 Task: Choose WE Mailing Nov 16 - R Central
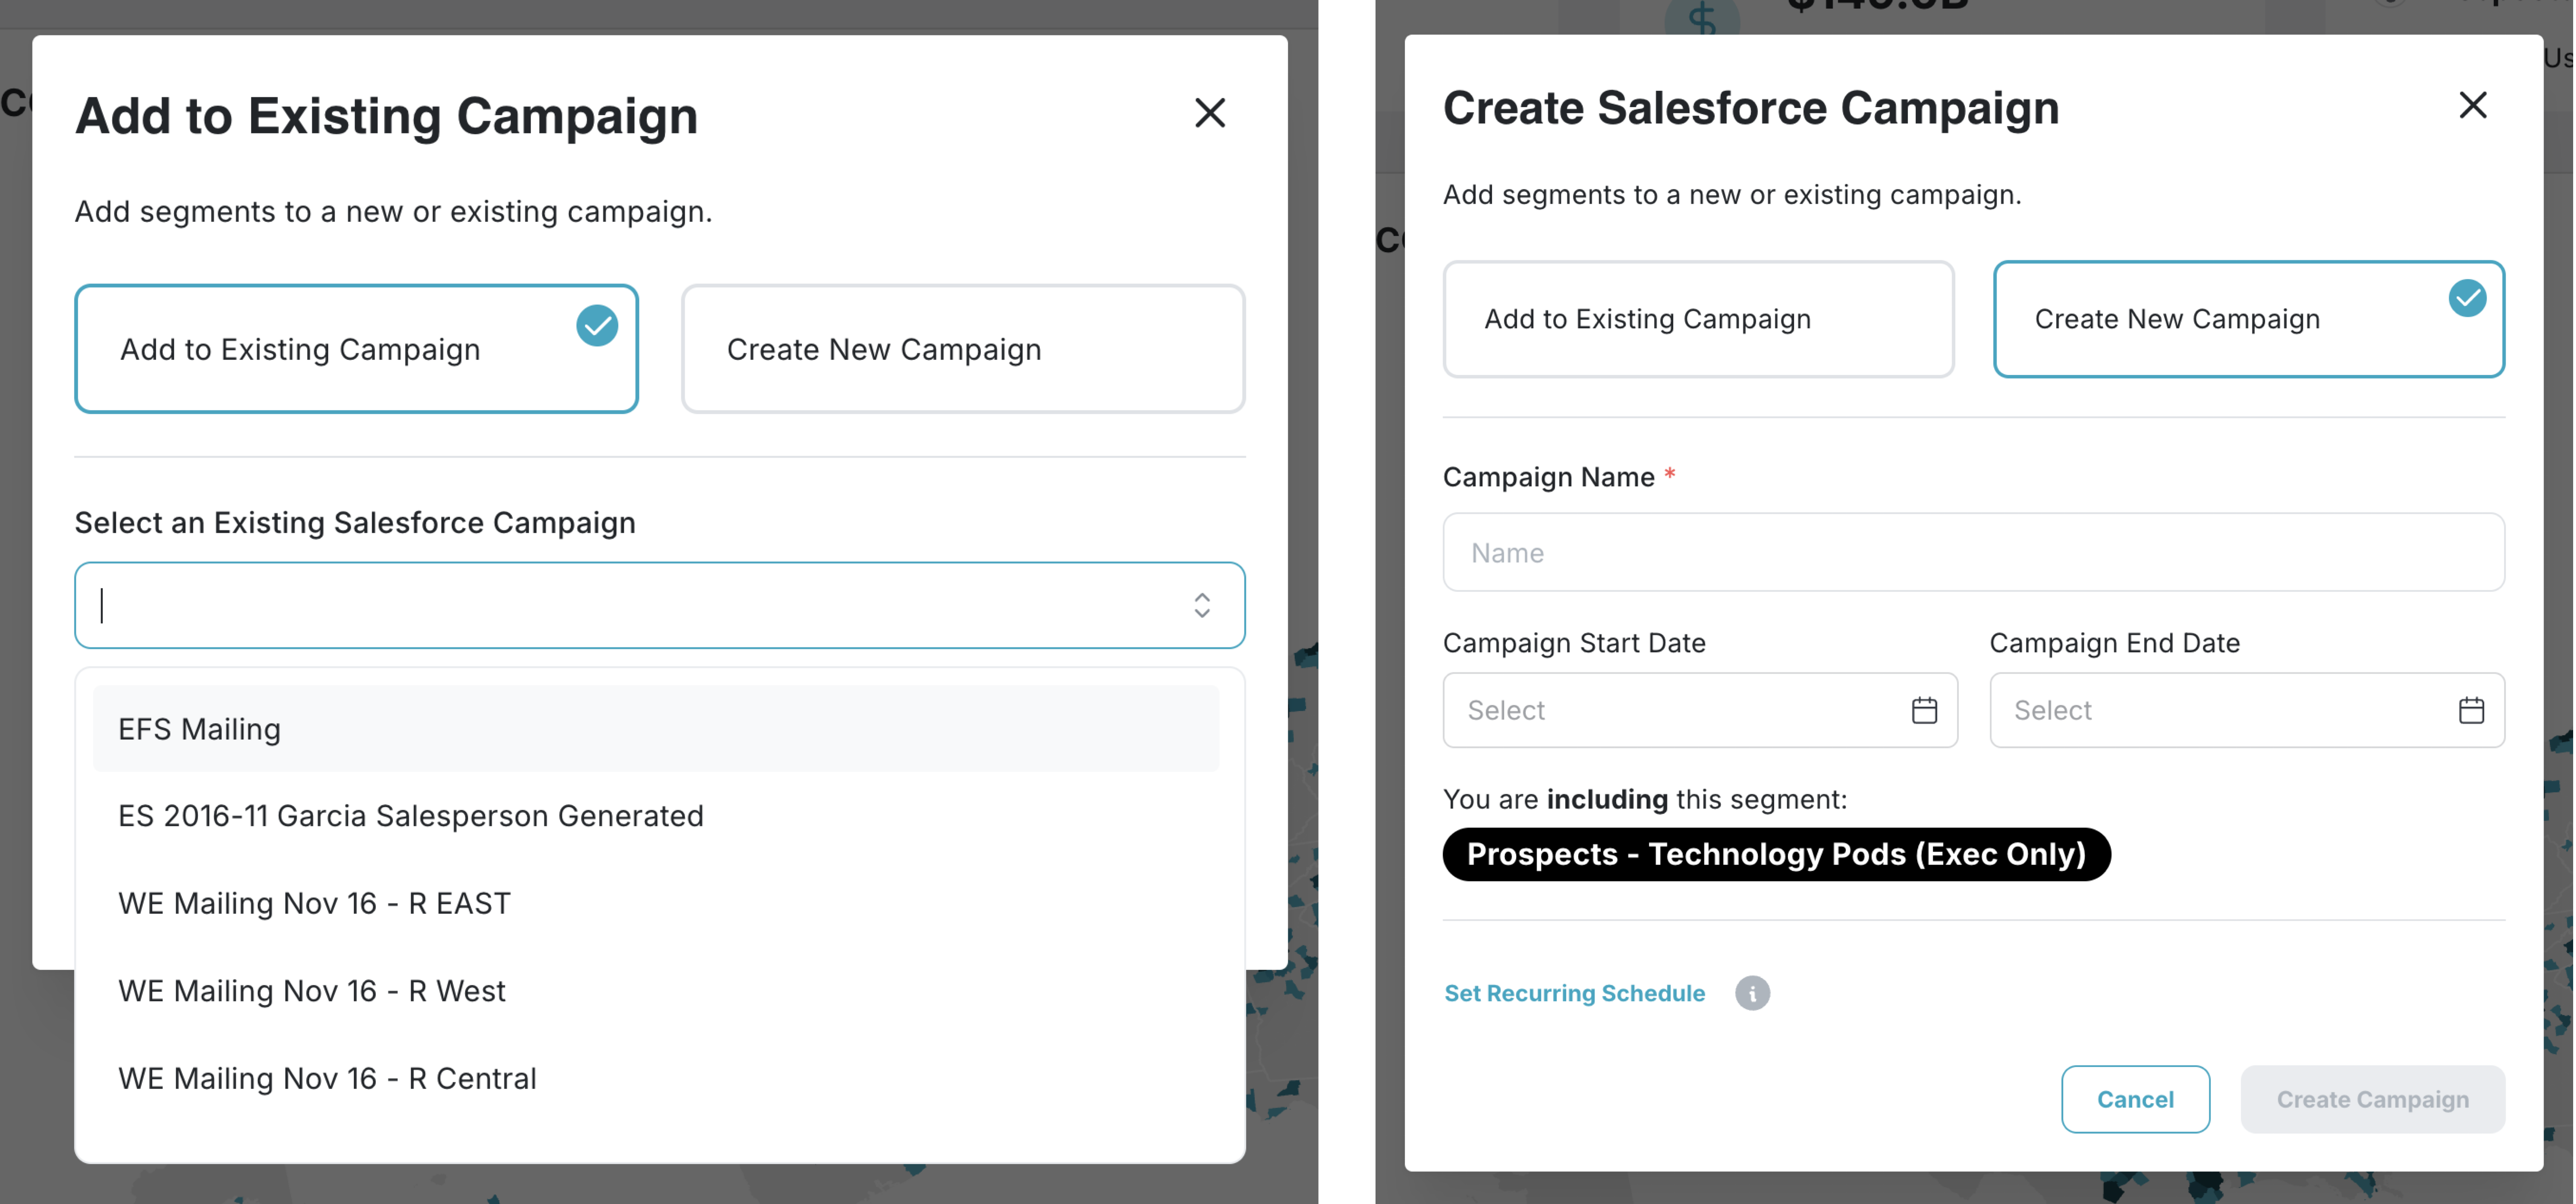tap(656, 1078)
